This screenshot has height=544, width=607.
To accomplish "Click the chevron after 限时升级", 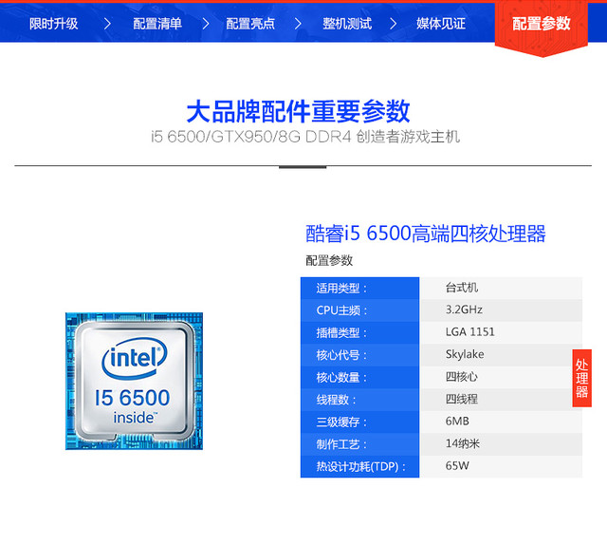I will 107,24.
